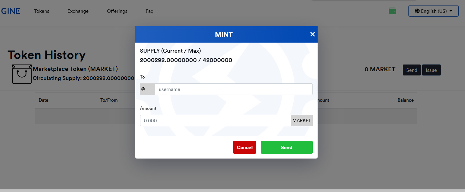Click the MINT dialog title
Screen dimensions: 465x192
pos(224,34)
